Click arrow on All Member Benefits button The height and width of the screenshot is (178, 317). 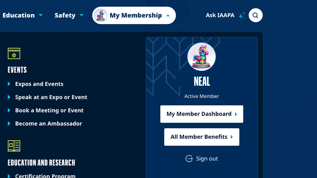(232, 137)
